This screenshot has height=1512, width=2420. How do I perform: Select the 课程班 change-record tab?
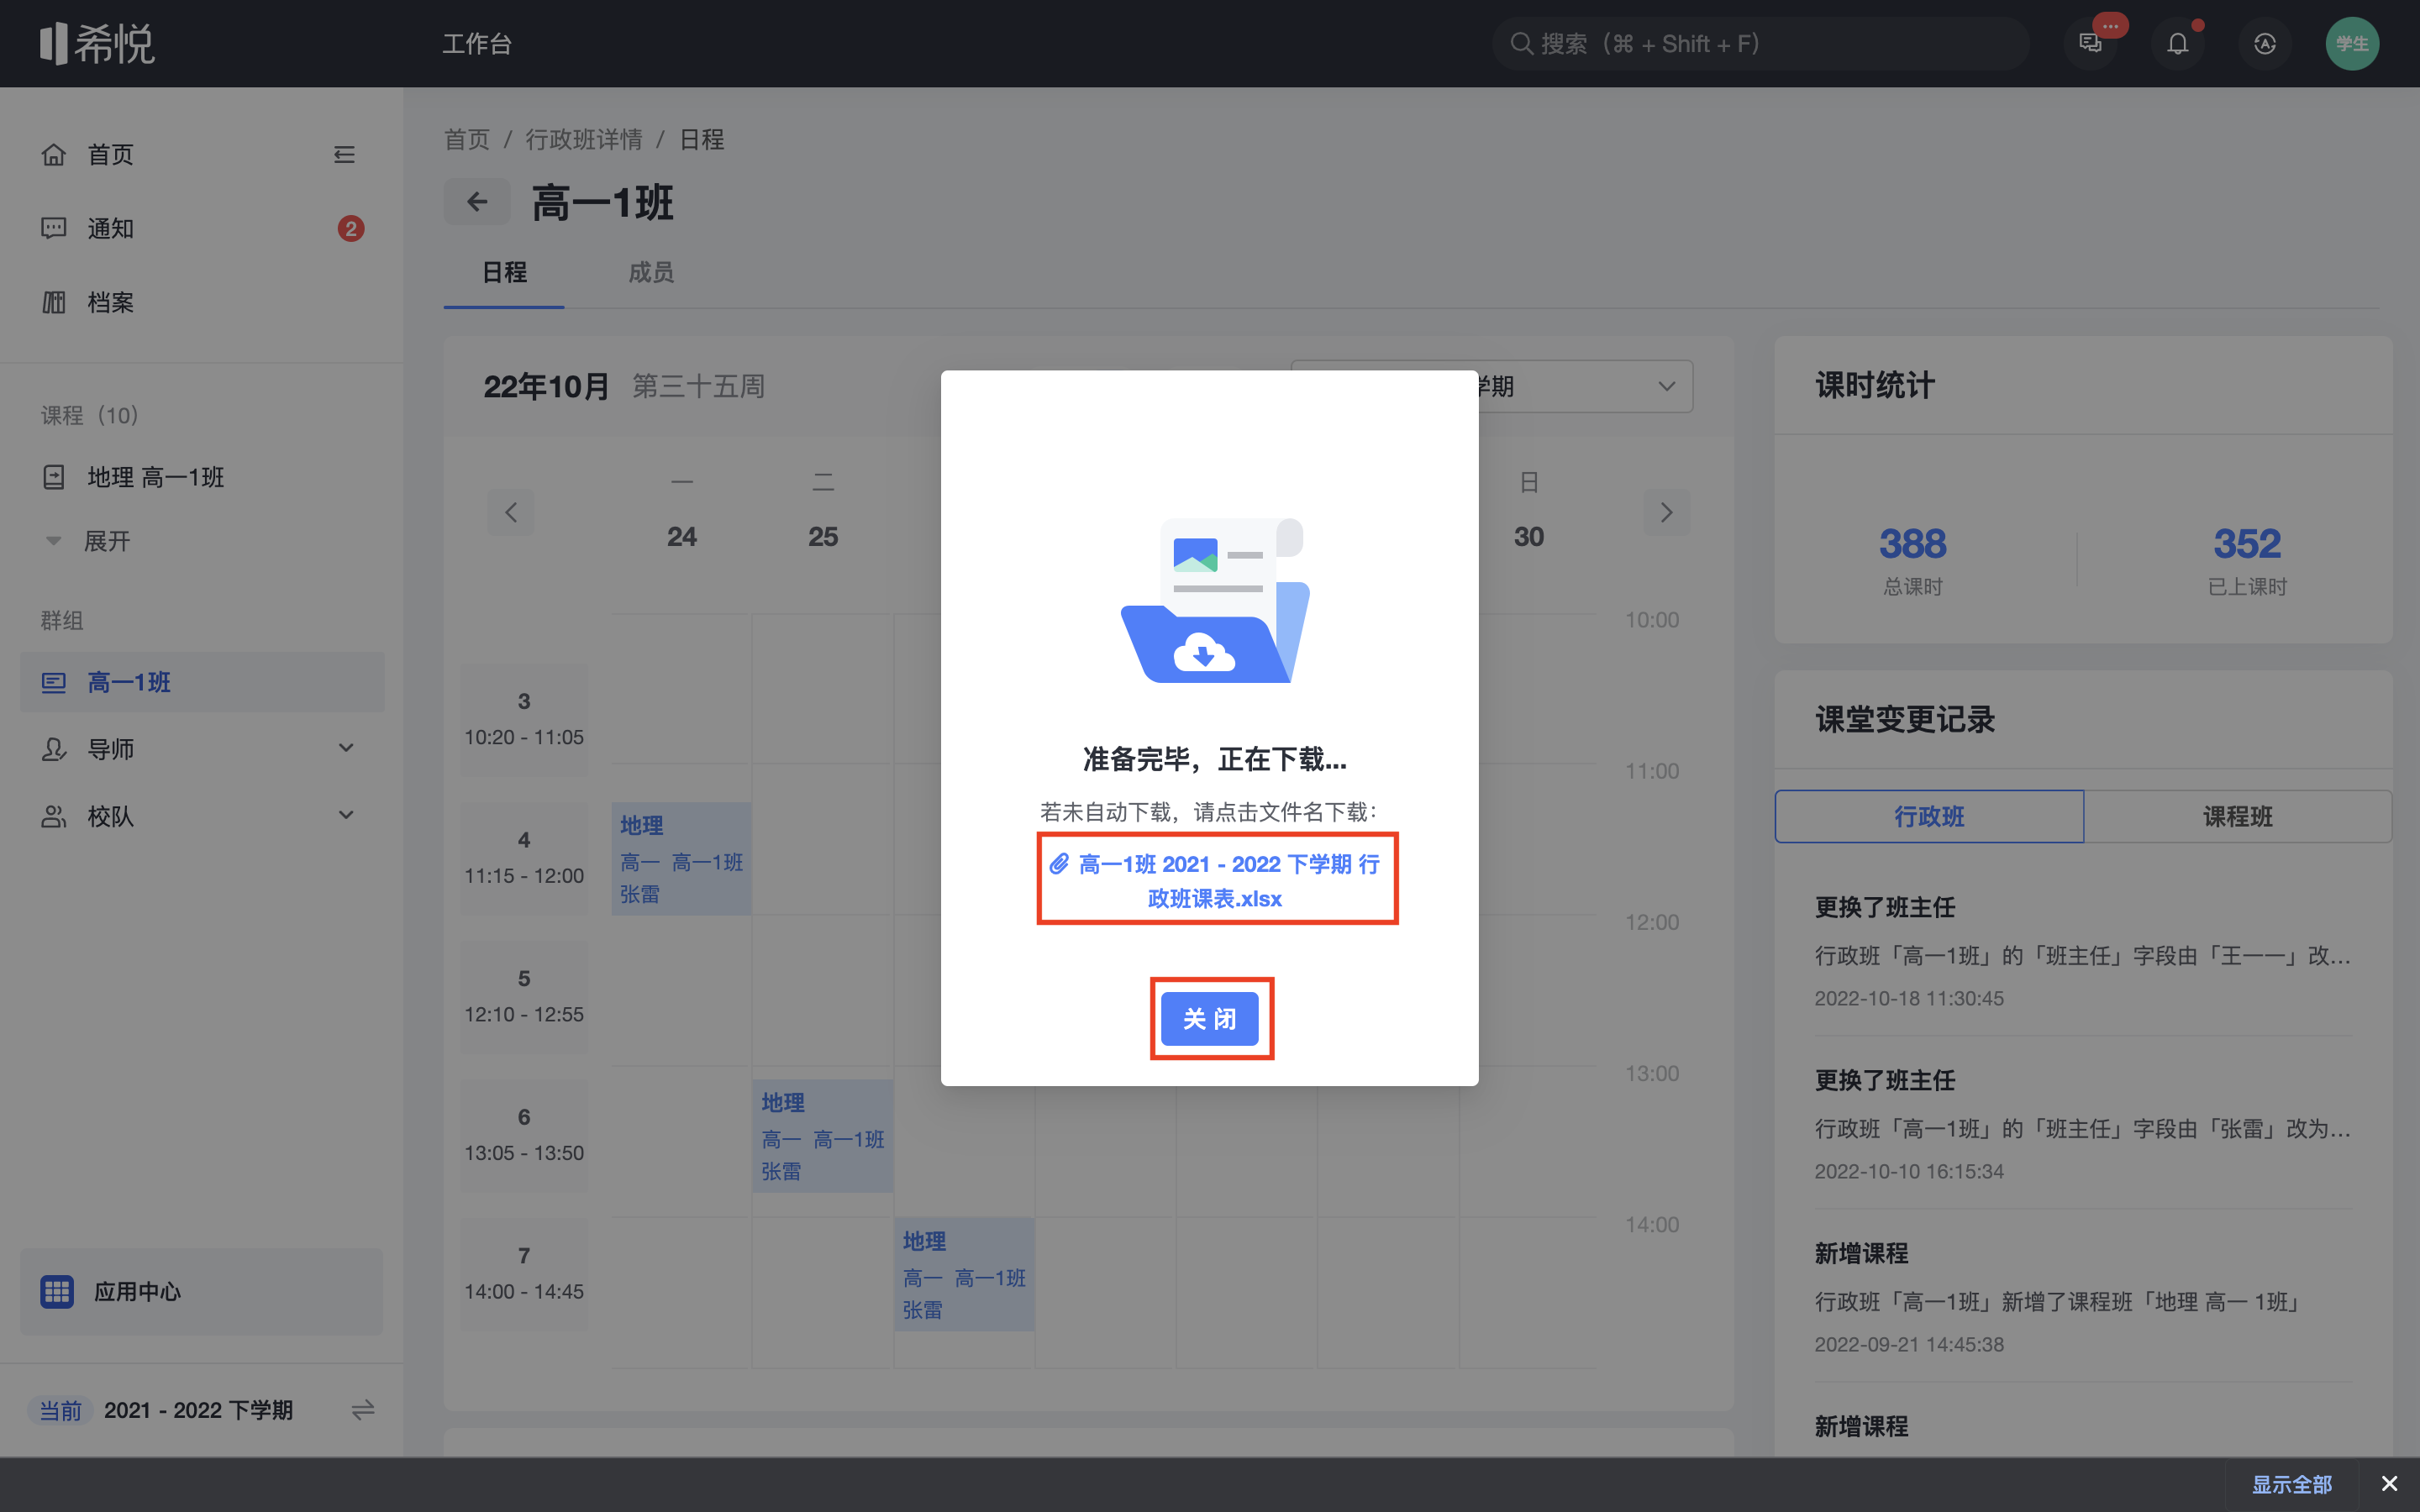point(2238,816)
